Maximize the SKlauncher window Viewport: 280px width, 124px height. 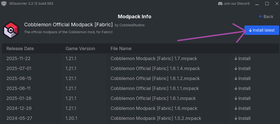(267, 4)
